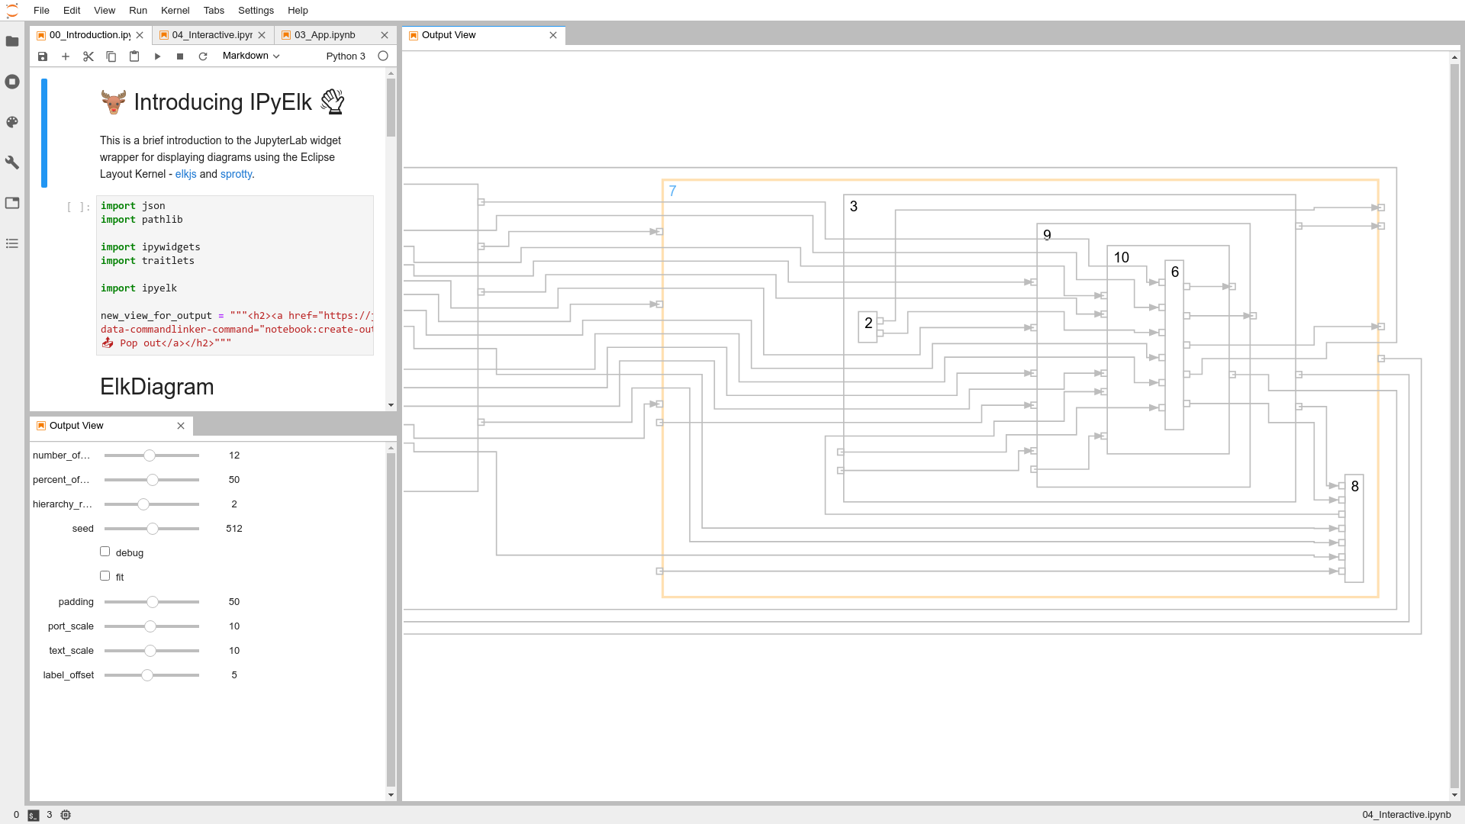Click the seed slider handle
The image size is (1465, 824).
(153, 529)
